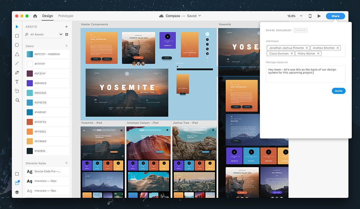Image resolution: width=360 pixels, height=209 pixels.
Task: Select the large Yosemite hero component
Action: tap(127, 93)
